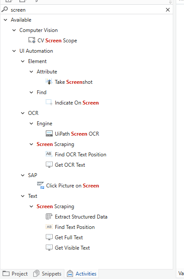
Task: Collapse the OCR group chevron
Action: (x=23, y=113)
